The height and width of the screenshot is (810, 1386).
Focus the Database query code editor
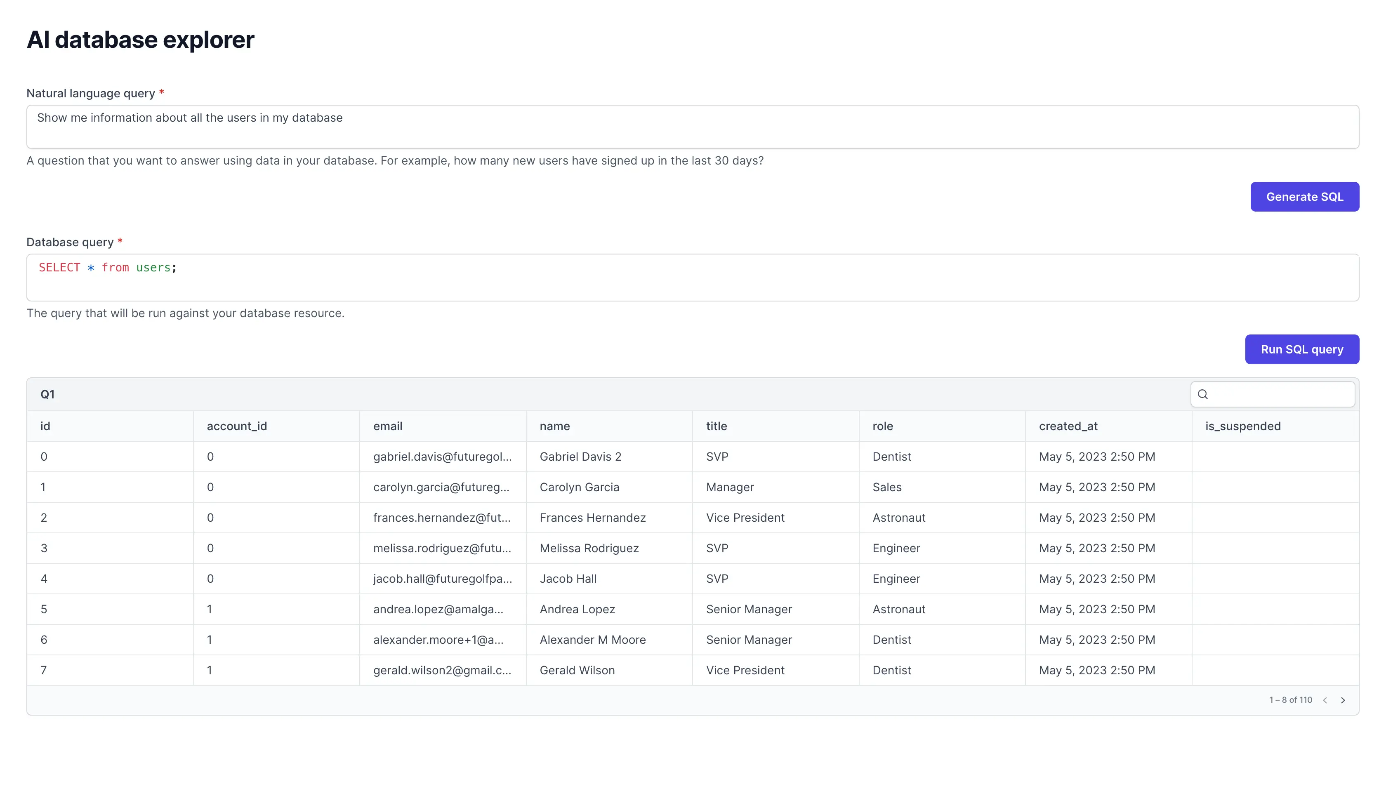click(693, 278)
